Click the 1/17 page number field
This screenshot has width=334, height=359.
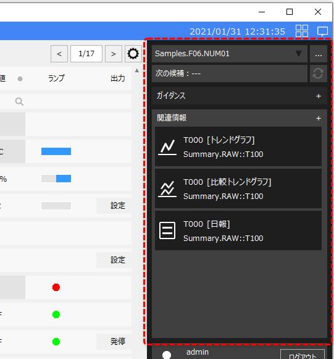click(86, 54)
